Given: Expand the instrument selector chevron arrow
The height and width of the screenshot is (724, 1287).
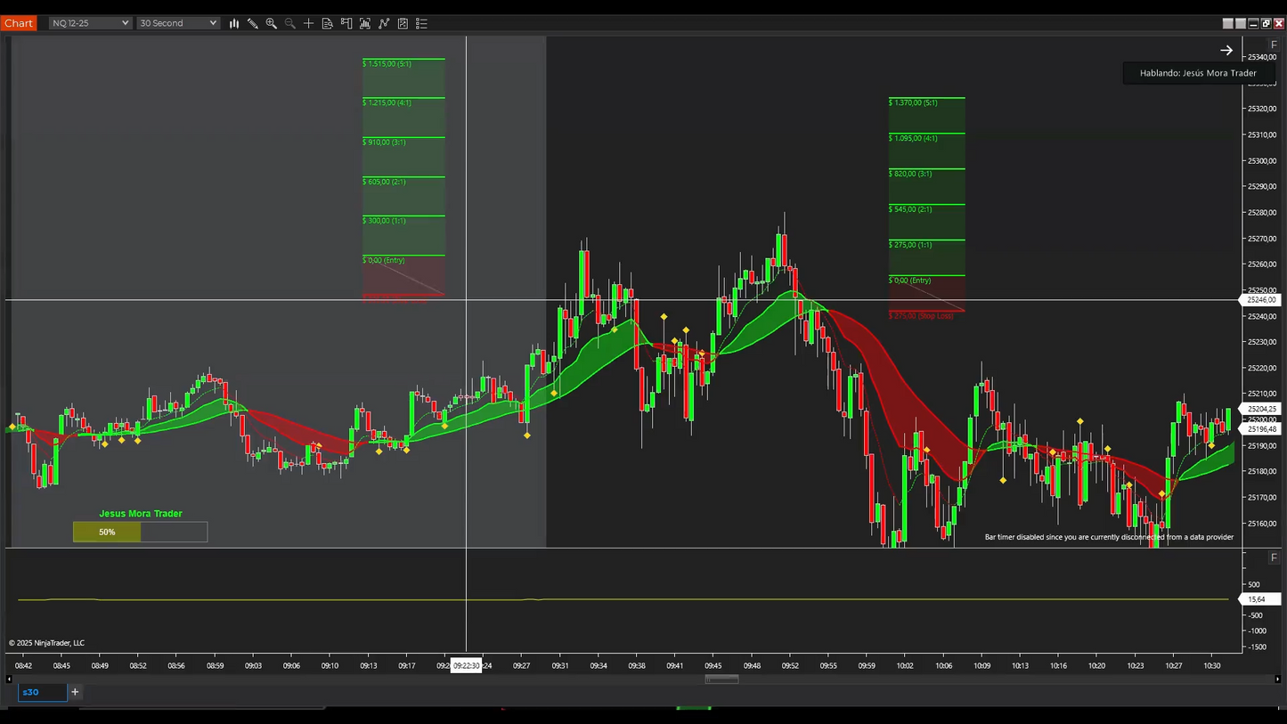Looking at the screenshot, I should (x=126, y=23).
